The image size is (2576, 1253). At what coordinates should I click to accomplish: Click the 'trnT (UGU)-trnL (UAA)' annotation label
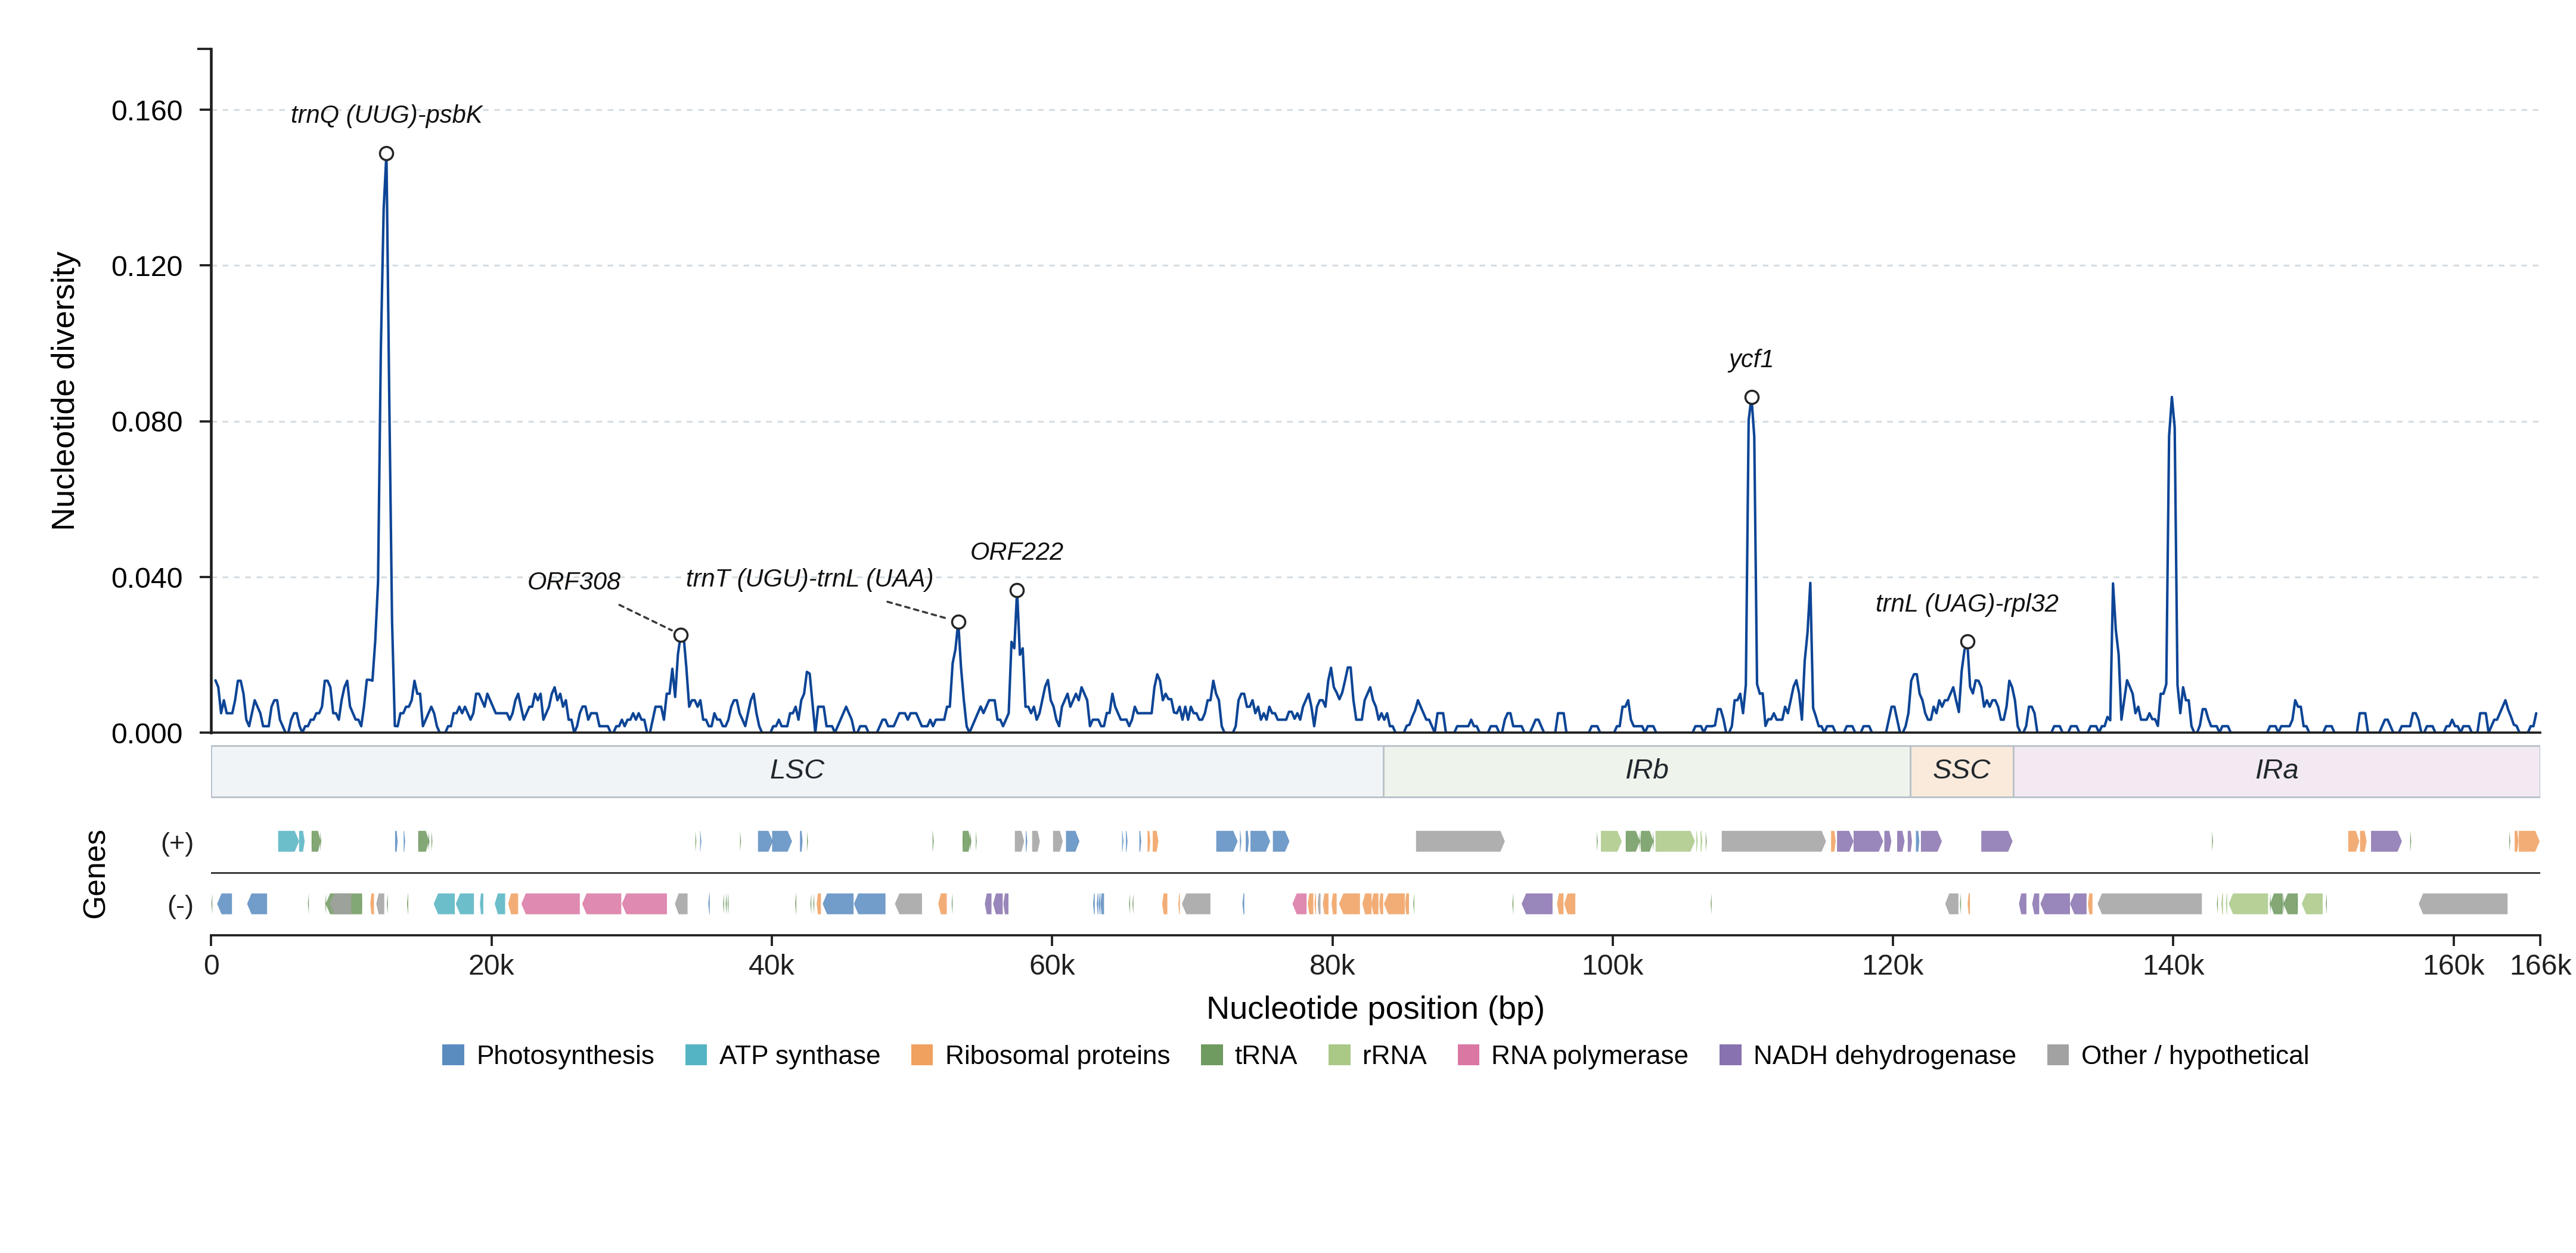click(809, 578)
